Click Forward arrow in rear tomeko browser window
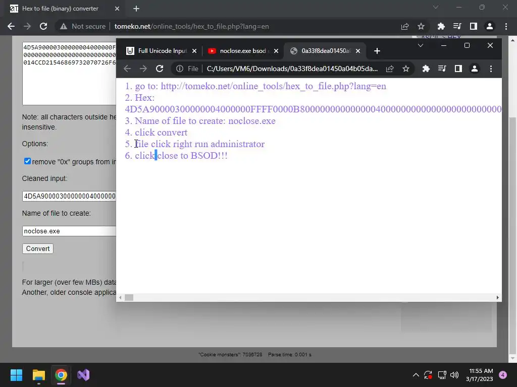Screen dimensions: 517x387 tap(27, 26)
